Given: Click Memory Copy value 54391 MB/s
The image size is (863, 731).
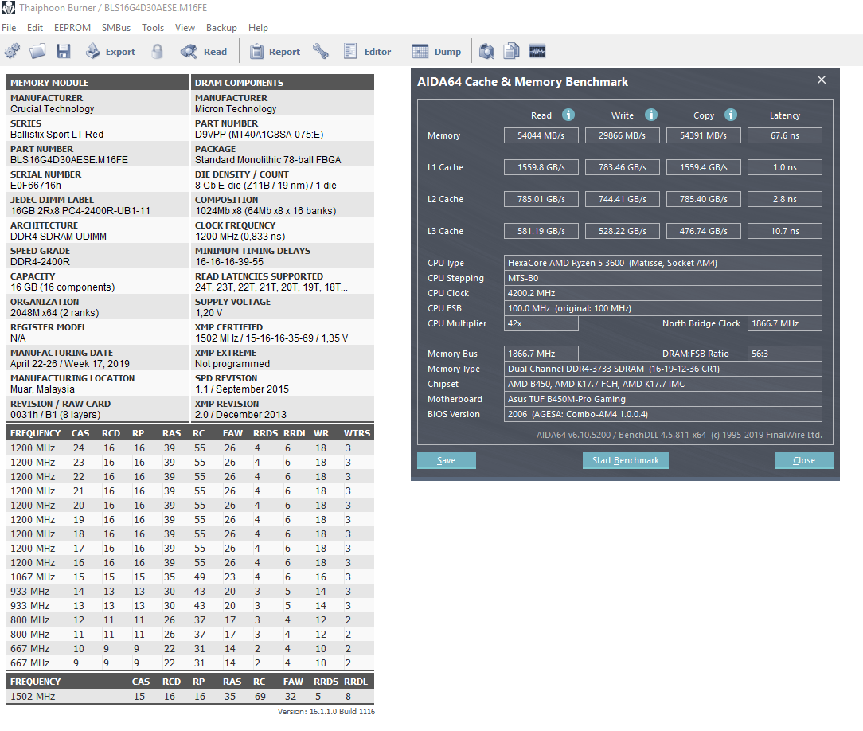Looking at the screenshot, I should 704,135.
